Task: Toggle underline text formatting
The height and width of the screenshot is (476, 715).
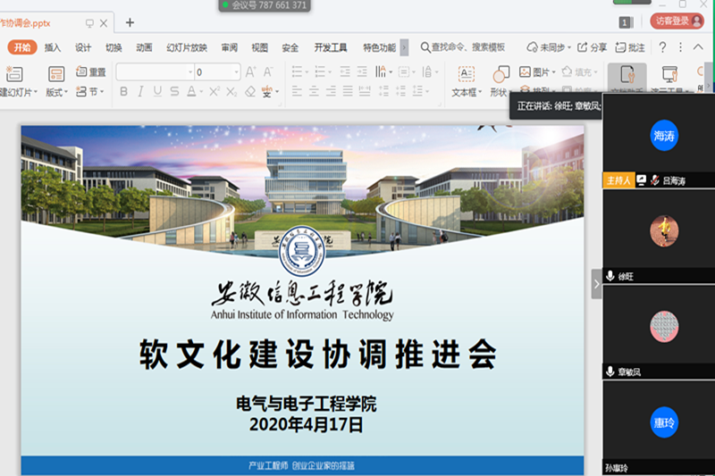Action: pyautogui.click(x=157, y=92)
